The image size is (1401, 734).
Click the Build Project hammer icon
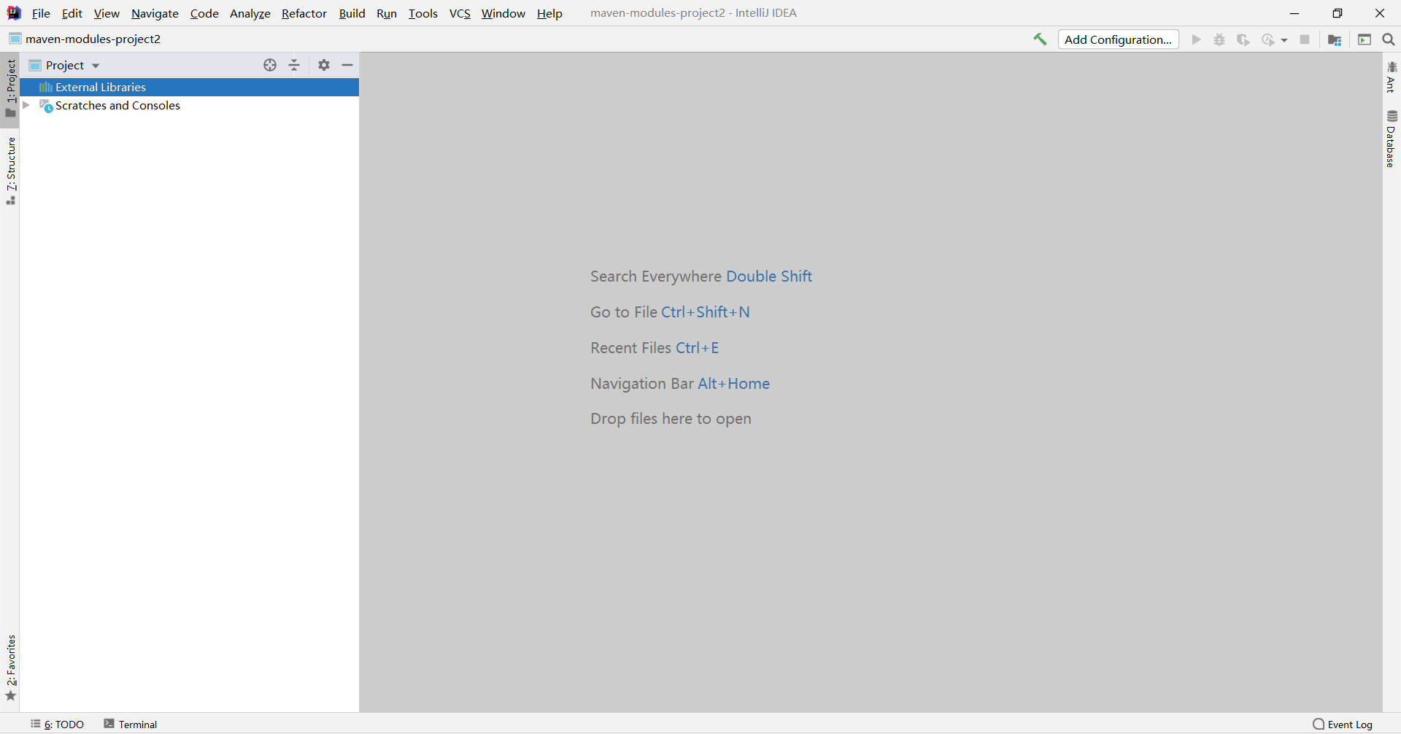click(1040, 39)
